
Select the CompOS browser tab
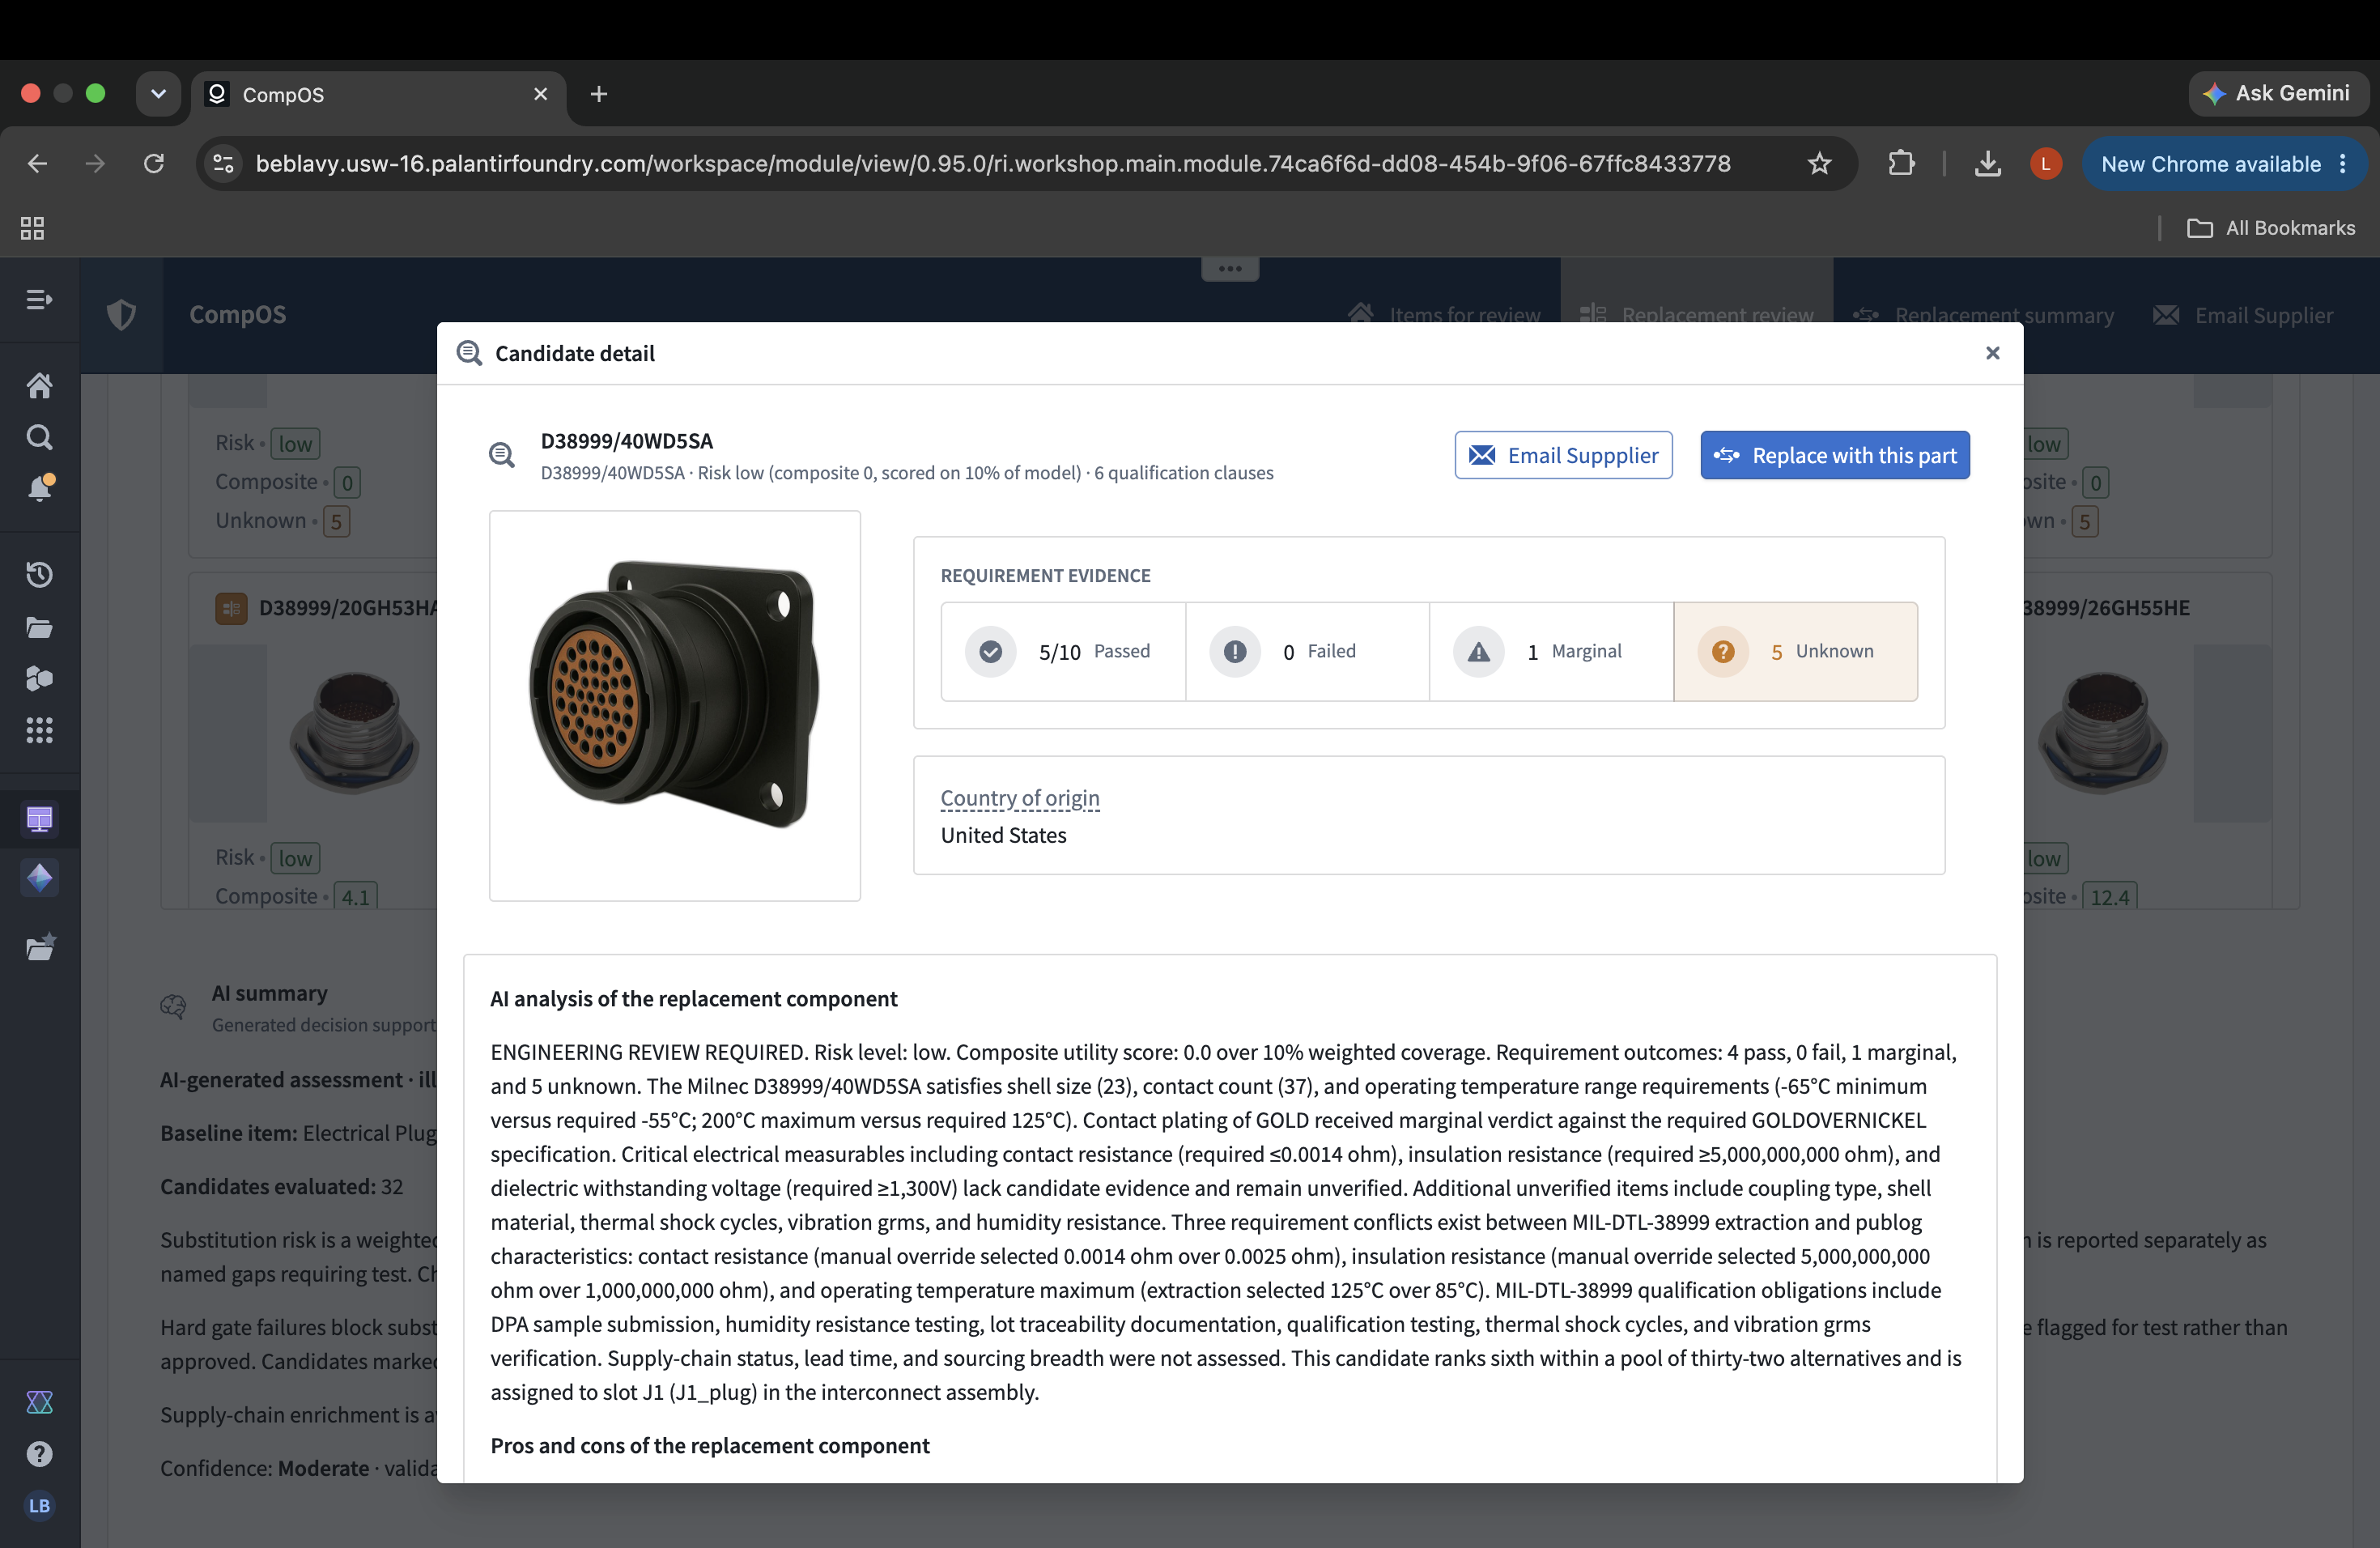pos(378,94)
